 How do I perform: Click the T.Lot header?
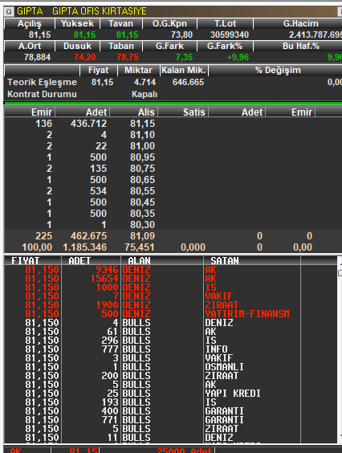[225, 23]
